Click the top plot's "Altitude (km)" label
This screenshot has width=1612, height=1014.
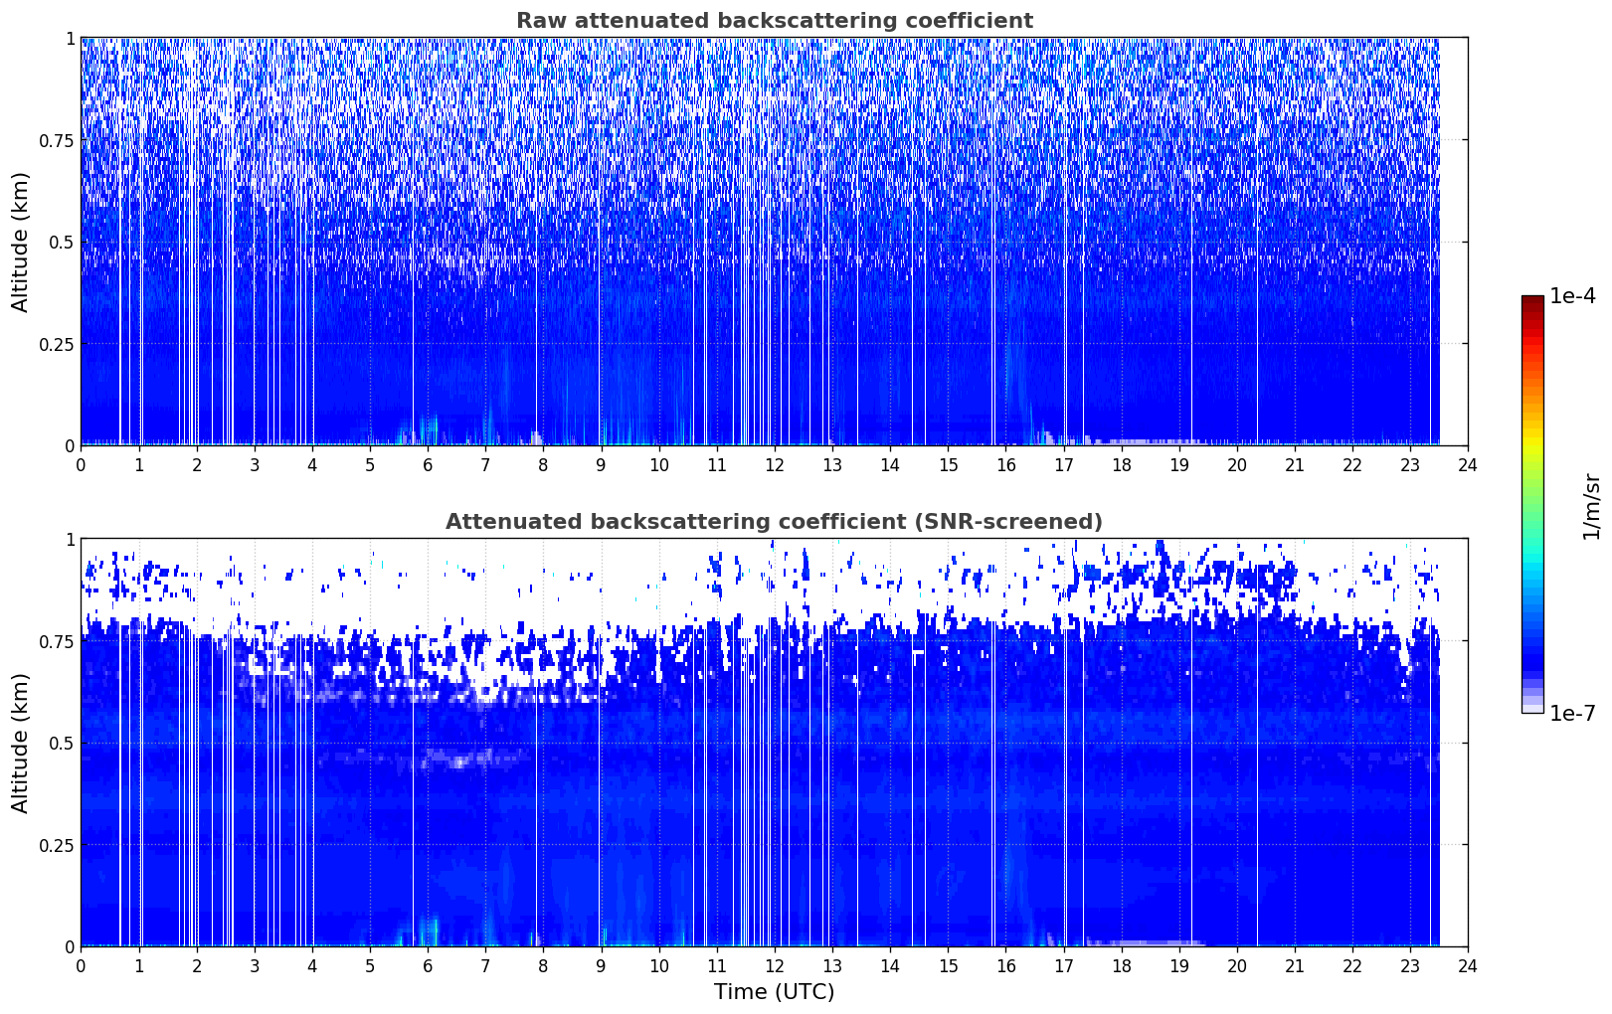(x=21, y=242)
